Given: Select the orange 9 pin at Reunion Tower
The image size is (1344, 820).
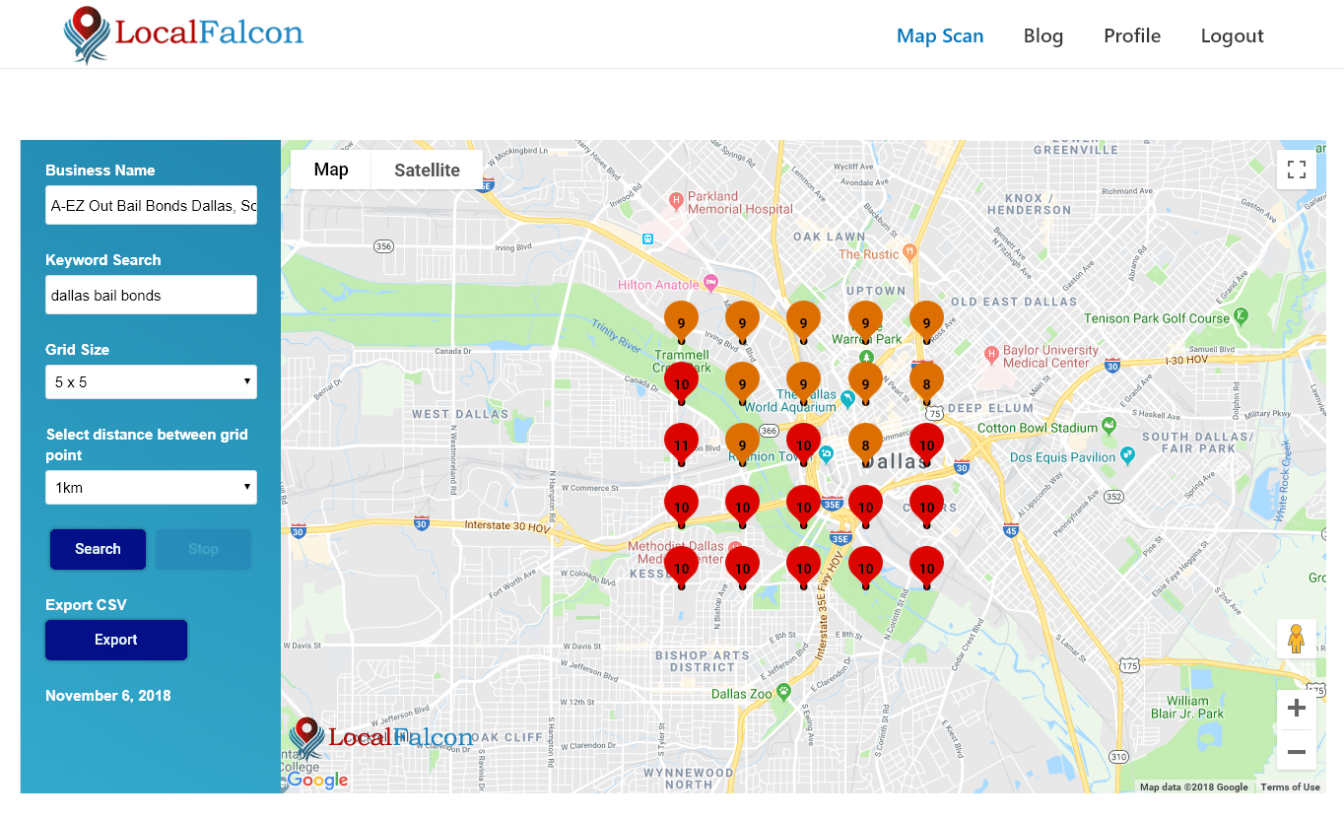Looking at the screenshot, I should coord(742,444).
